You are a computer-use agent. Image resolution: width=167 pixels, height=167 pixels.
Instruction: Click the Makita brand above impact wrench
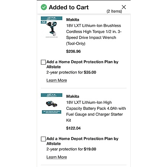(73, 20)
